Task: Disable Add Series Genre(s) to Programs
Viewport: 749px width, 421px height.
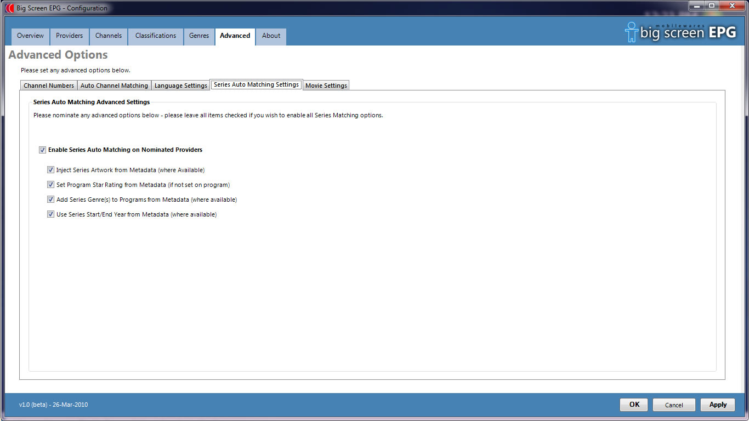Action: tap(50, 200)
